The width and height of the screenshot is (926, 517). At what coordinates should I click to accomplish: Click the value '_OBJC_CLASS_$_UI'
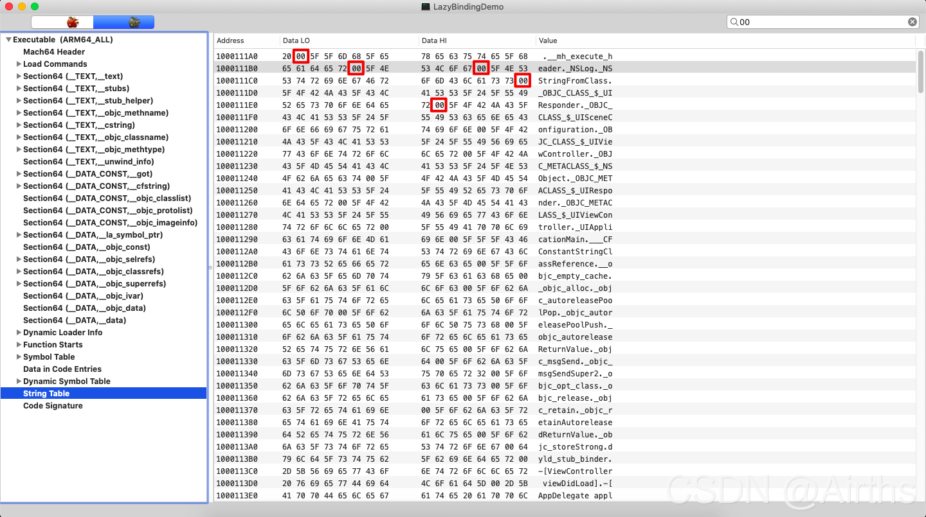pos(575,93)
